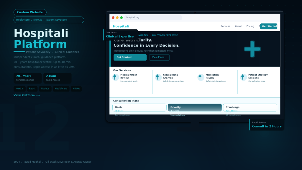This screenshot has height=170, width=302.
Task: Click the 20+ YEARS EXPERTISE hero label
Action: [165, 35]
